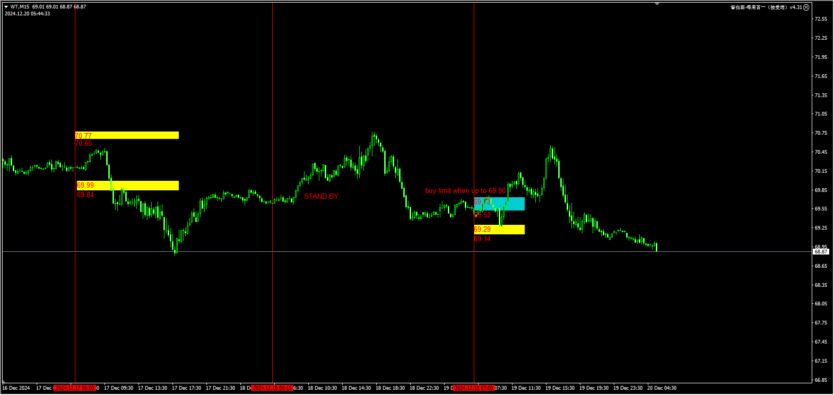
Task: Click the red 2024.12.18 06:15 time marker
Action: [272, 388]
